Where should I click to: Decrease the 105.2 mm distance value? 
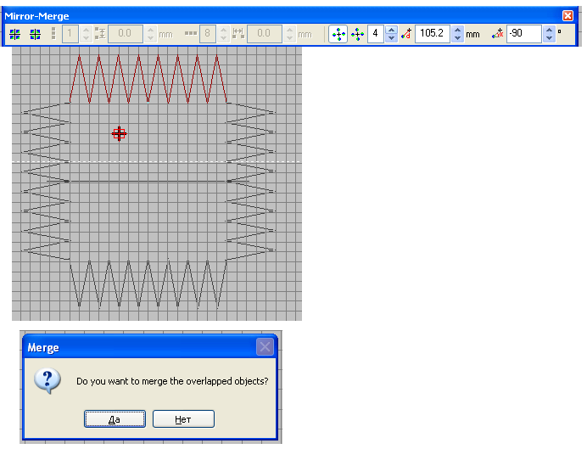click(x=457, y=39)
